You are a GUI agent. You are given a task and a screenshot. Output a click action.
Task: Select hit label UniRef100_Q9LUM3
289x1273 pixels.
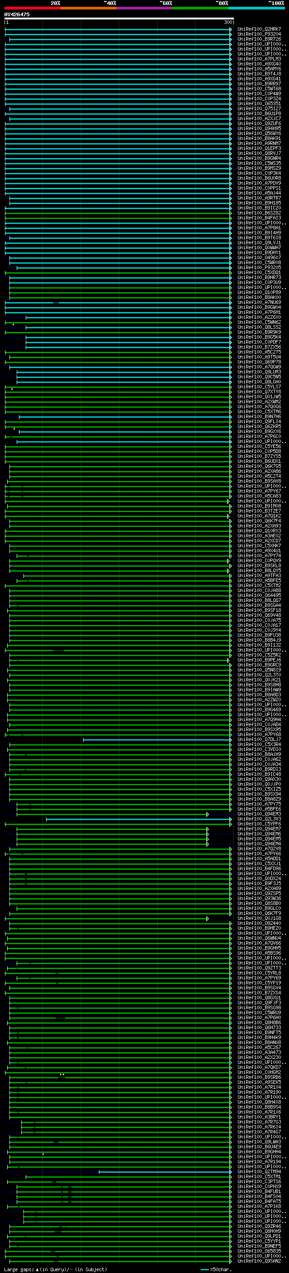click(259, 372)
